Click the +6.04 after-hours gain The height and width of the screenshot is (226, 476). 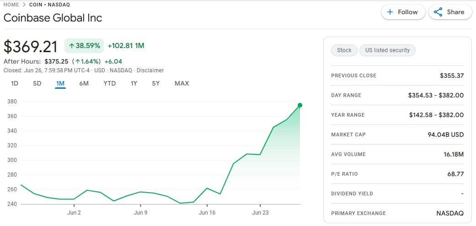coord(113,62)
